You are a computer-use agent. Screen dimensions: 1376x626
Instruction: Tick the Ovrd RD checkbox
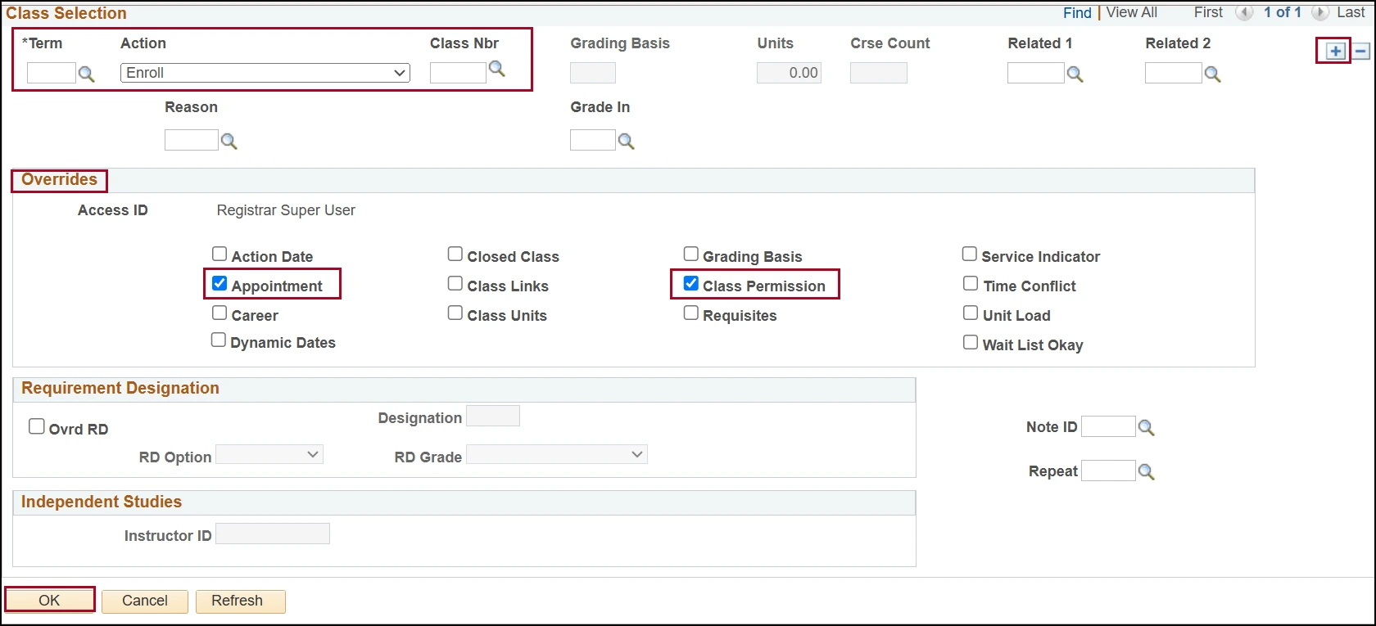[x=37, y=427]
